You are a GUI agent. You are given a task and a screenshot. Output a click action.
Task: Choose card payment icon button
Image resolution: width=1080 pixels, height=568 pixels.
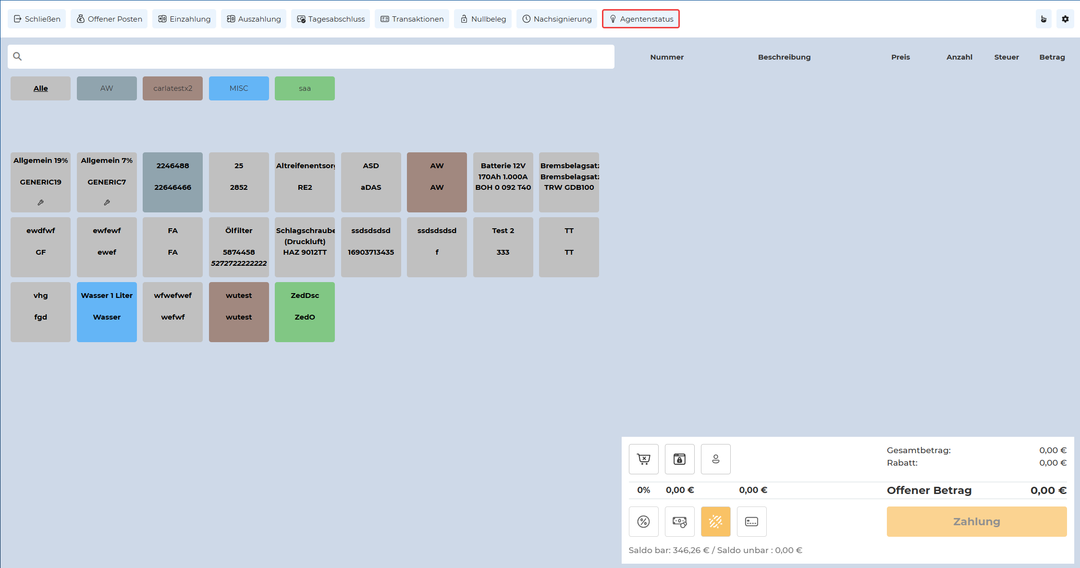[x=751, y=521]
